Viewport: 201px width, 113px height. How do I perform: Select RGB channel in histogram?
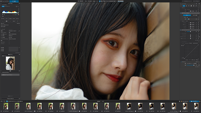[3, 7]
